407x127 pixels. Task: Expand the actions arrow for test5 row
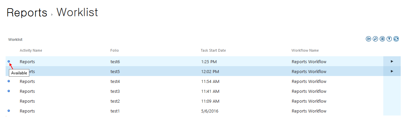click(392, 71)
